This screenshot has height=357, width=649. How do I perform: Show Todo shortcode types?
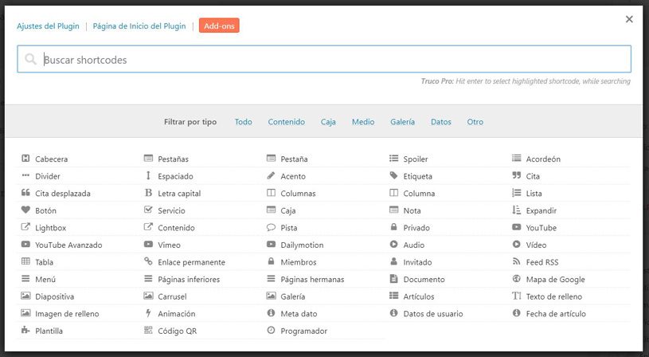(244, 122)
